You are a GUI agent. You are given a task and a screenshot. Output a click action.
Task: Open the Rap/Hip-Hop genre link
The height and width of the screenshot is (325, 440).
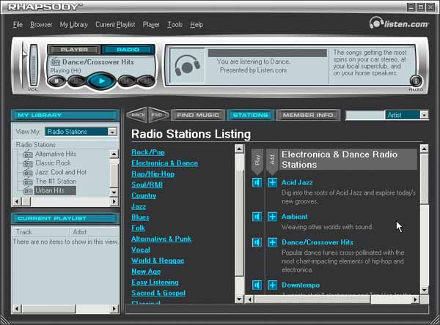click(x=153, y=174)
